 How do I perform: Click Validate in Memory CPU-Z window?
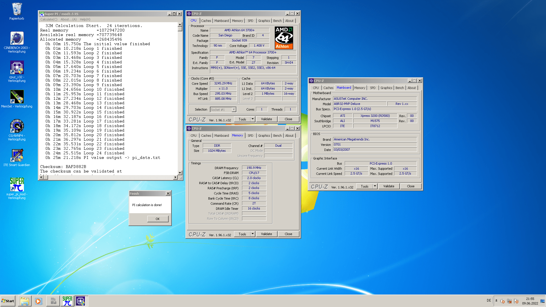click(x=266, y=234)
